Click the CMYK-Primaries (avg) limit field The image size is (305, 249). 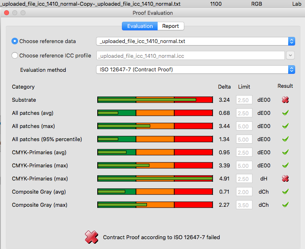244,152
